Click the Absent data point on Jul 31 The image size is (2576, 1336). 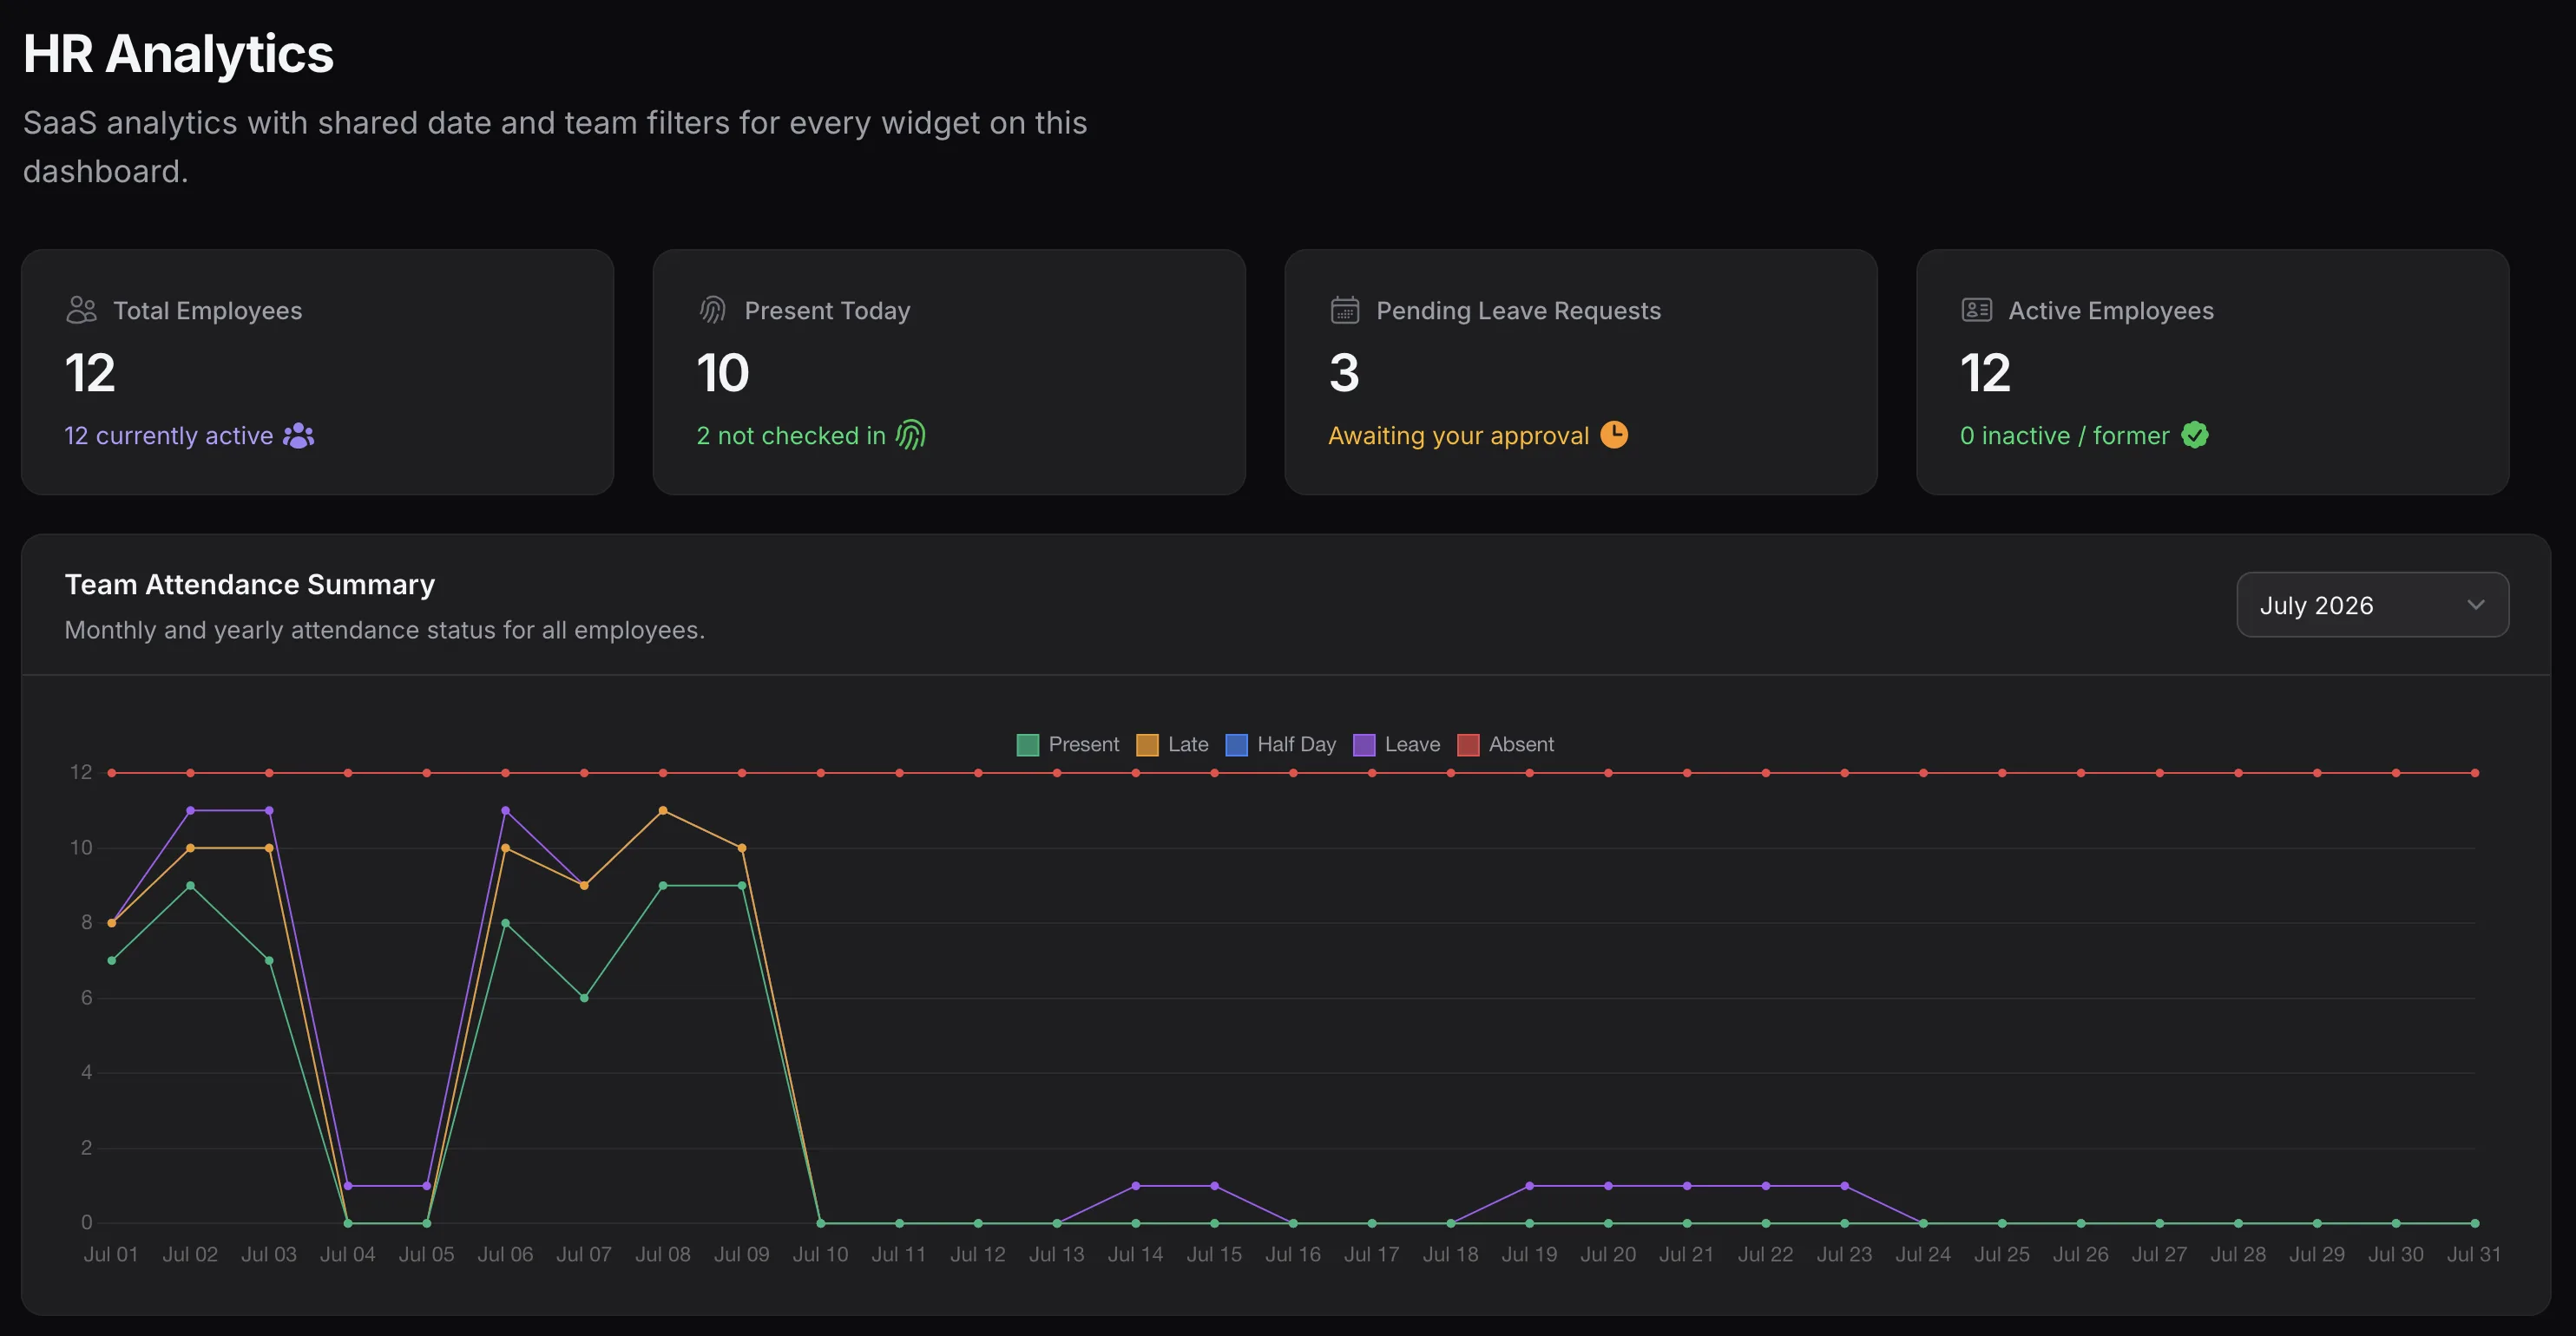click(x=2475, y=774)
